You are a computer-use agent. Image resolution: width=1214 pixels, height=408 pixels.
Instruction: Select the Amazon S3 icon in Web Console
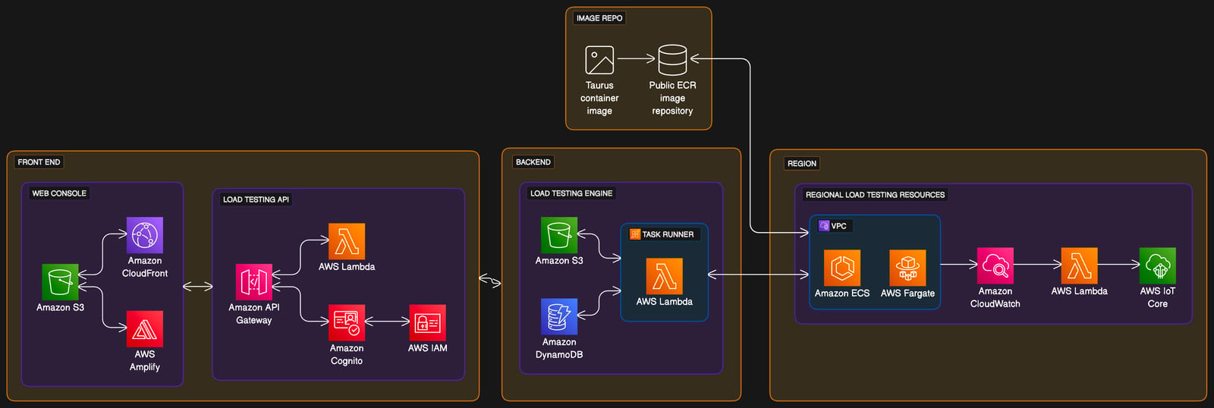coord(60,282)
